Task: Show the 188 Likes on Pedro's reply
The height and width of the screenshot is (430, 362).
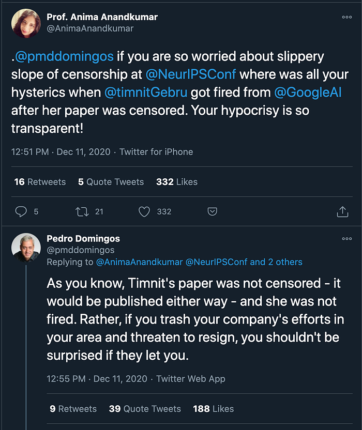Action: click(213, 409)
